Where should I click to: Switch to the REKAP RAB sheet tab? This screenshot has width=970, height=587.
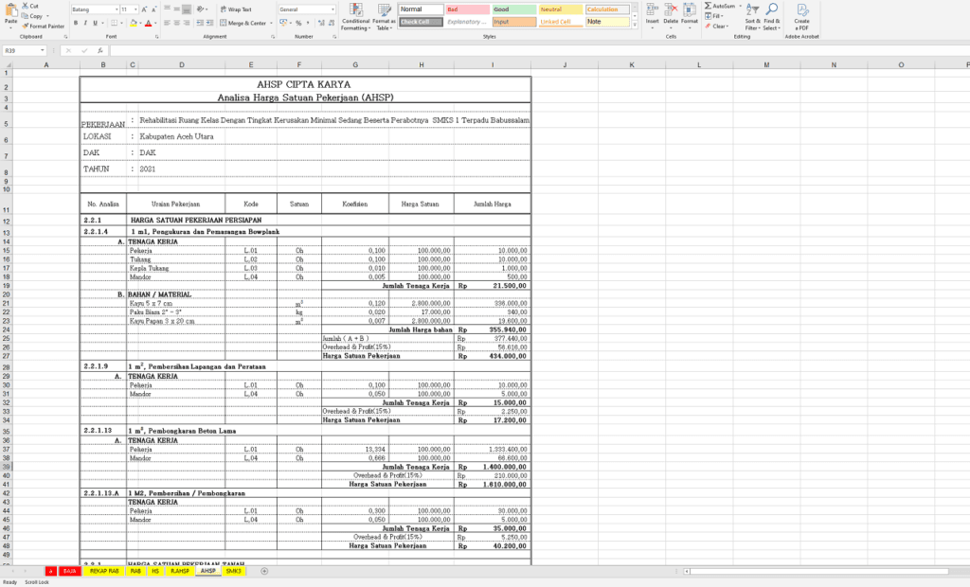click(104, 572)
